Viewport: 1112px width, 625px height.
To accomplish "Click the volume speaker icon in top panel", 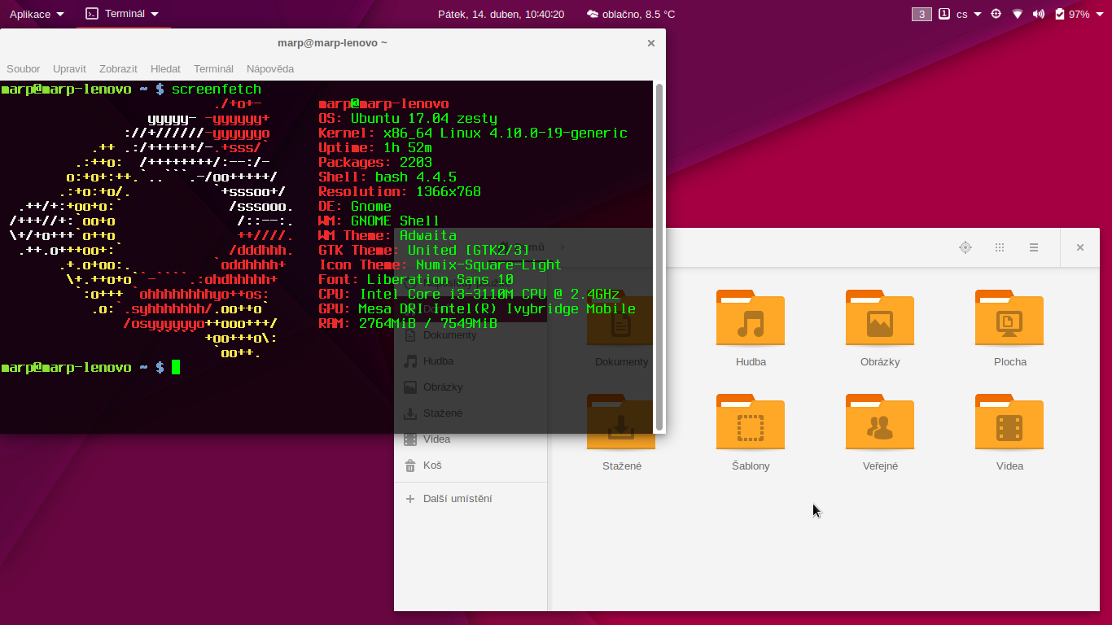I will 1039,14.
